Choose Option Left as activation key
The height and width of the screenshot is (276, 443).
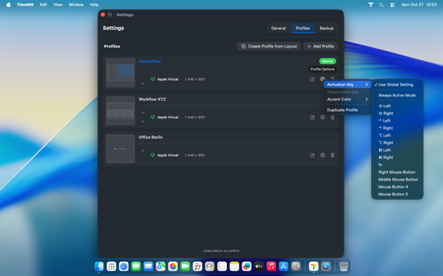(397, 135)
